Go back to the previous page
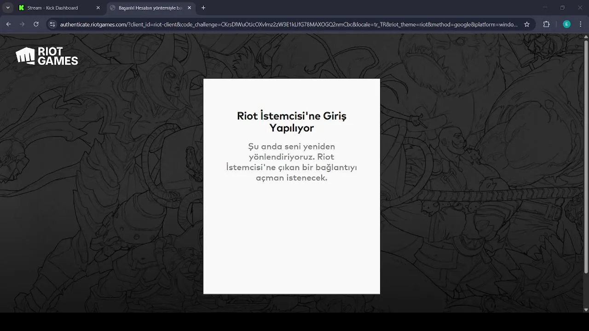 pyautogui.click(x=9, y=24)
